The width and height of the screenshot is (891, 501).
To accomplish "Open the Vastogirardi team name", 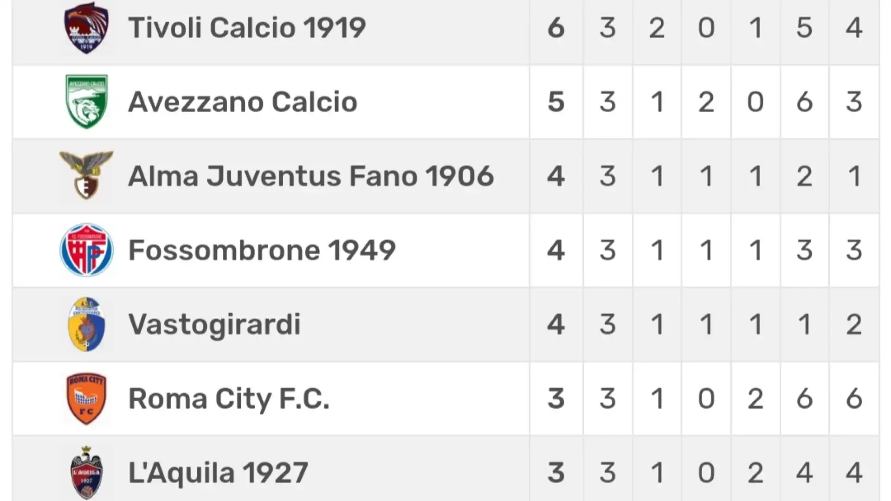I will click(214, 324).
